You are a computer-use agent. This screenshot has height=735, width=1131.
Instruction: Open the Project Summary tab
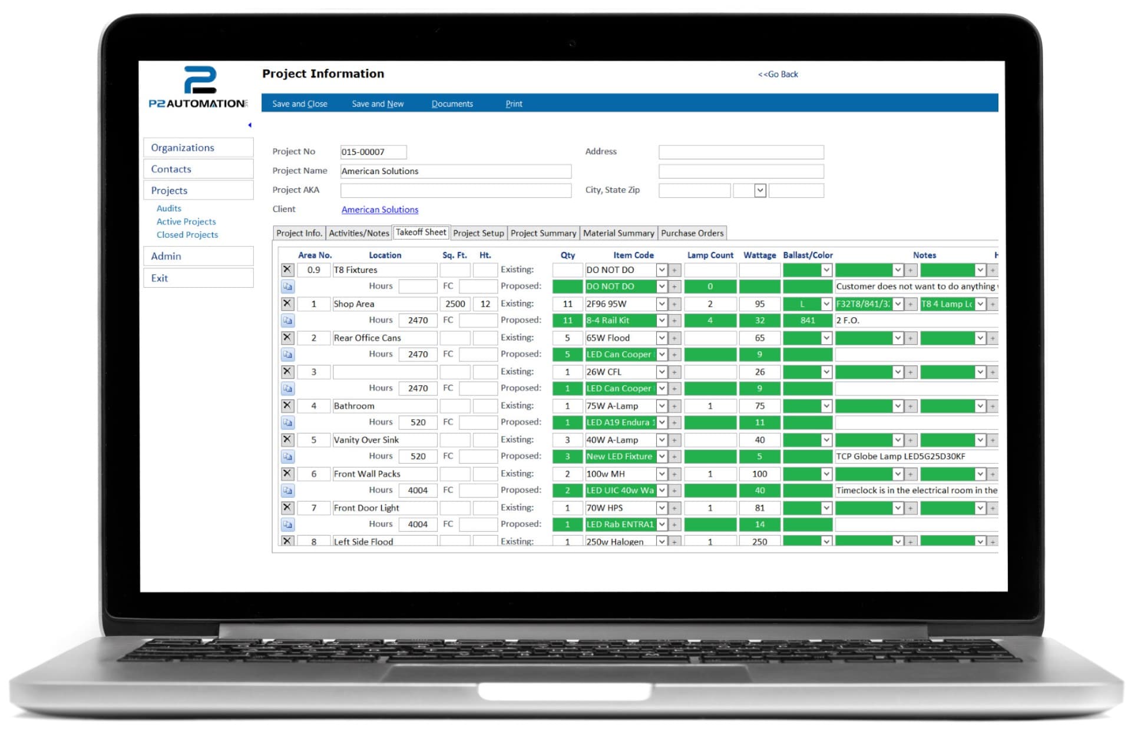[543, 233]
